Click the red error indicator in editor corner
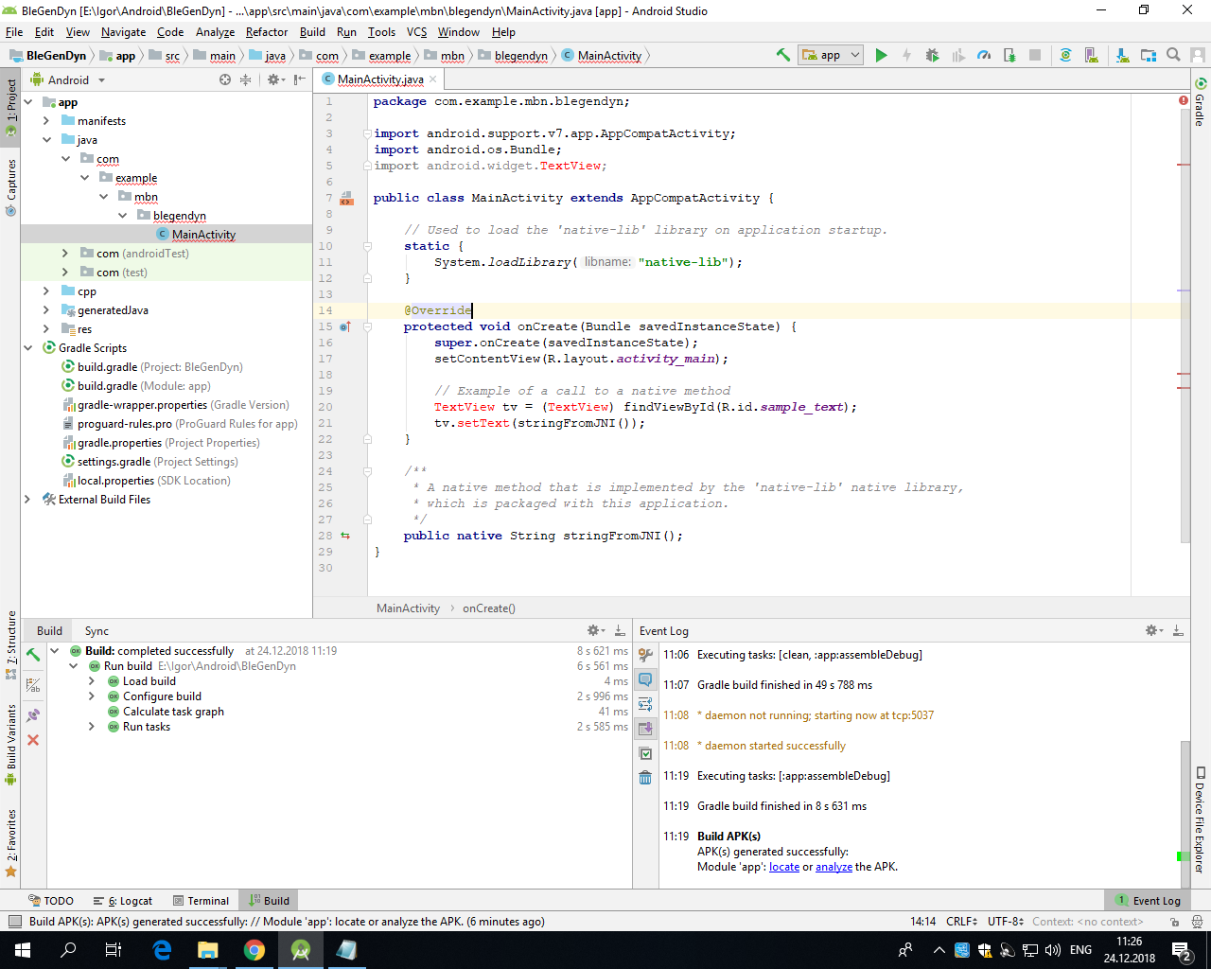 point(1184,100)
